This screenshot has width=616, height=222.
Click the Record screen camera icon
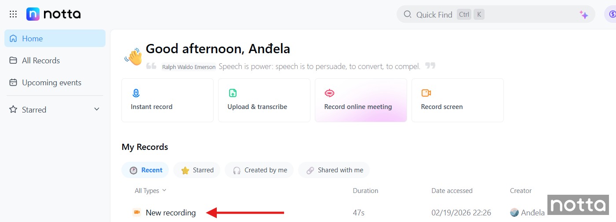(x=426, y=93)
